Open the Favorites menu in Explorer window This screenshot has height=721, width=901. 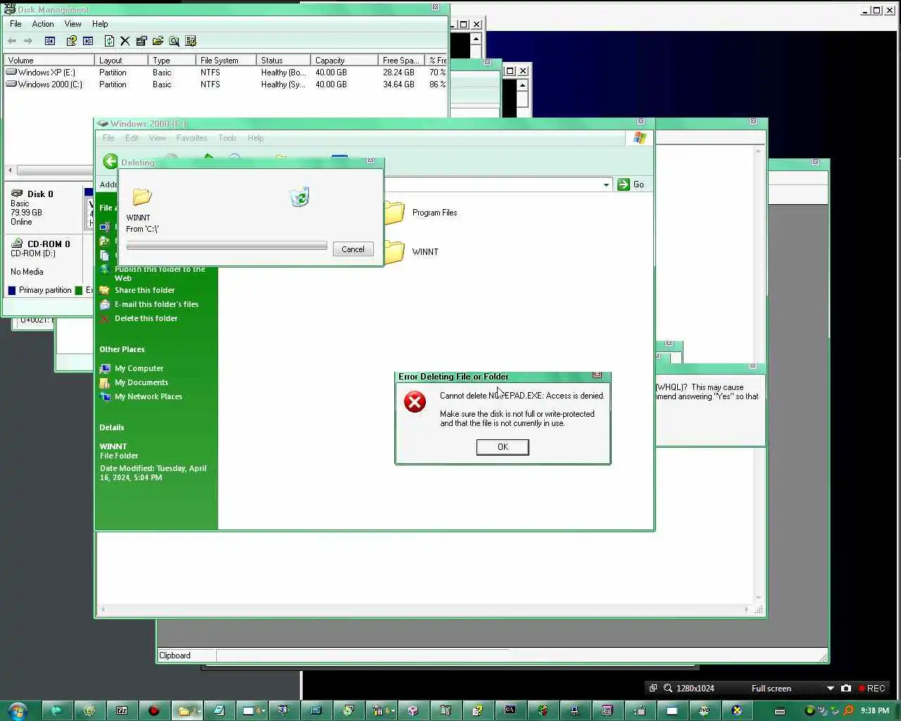coord(191,138)
